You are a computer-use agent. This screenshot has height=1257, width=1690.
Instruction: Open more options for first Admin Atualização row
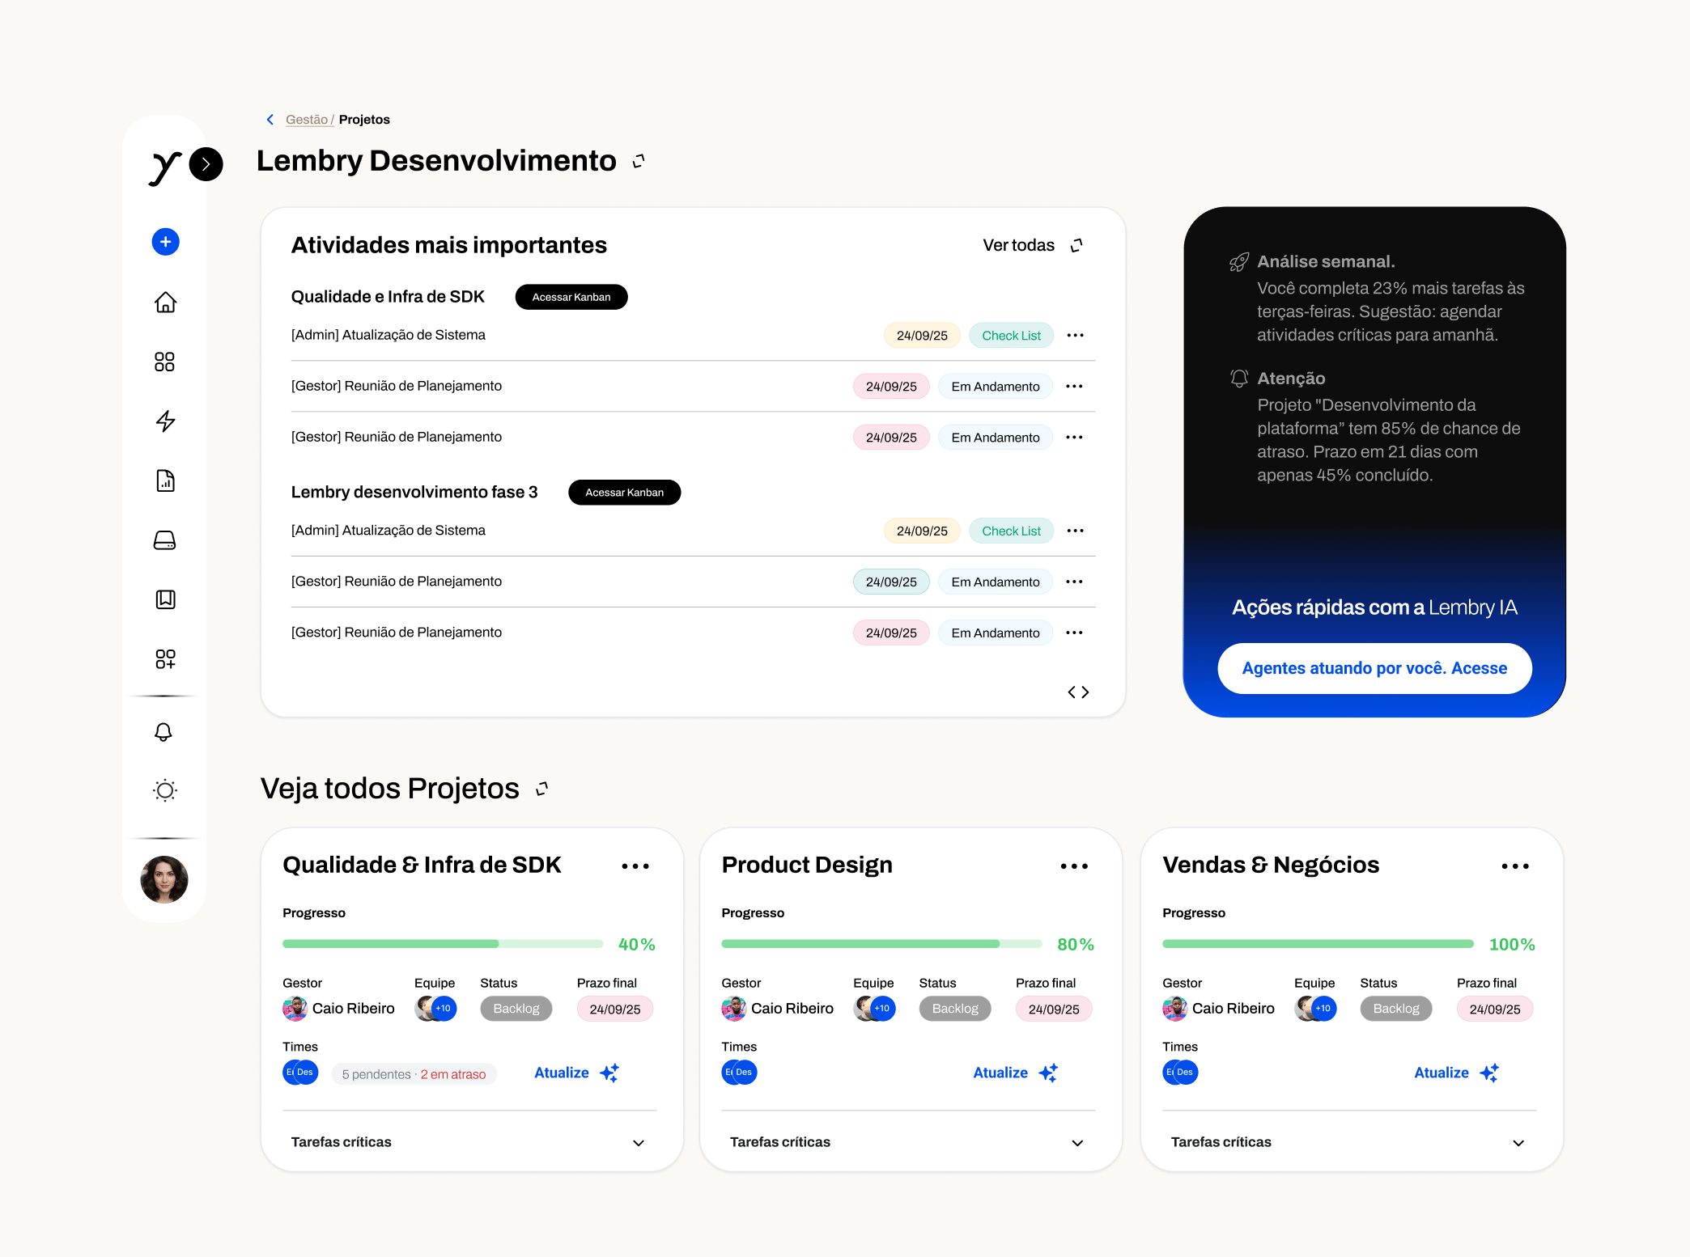tap(1075, 335)
